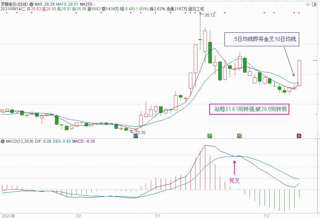Click the closing price 收25.06
Viewport: 320px width, 218px height.
click(79, 9)
